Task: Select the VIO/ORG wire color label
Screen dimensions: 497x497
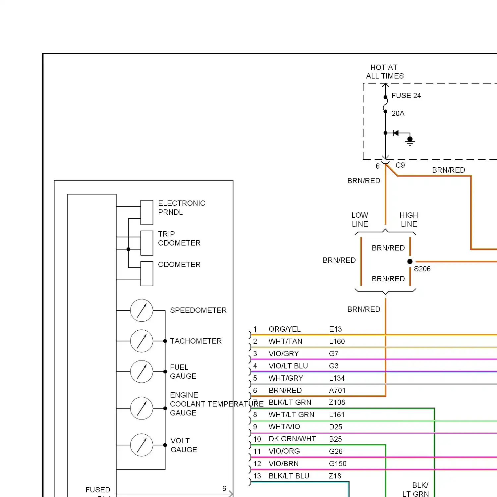Action: [x=284, y=451]
